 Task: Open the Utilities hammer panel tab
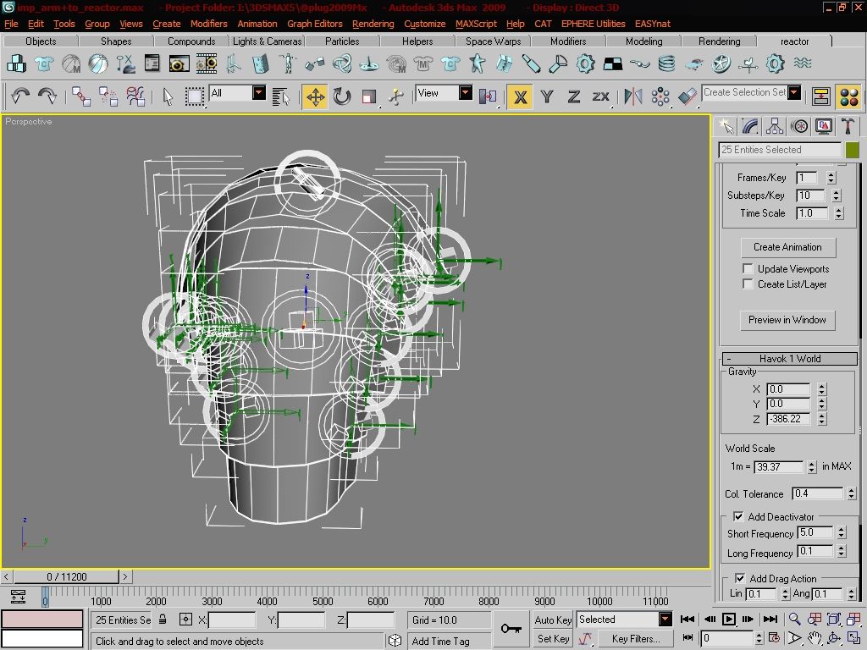coord(848,127)
